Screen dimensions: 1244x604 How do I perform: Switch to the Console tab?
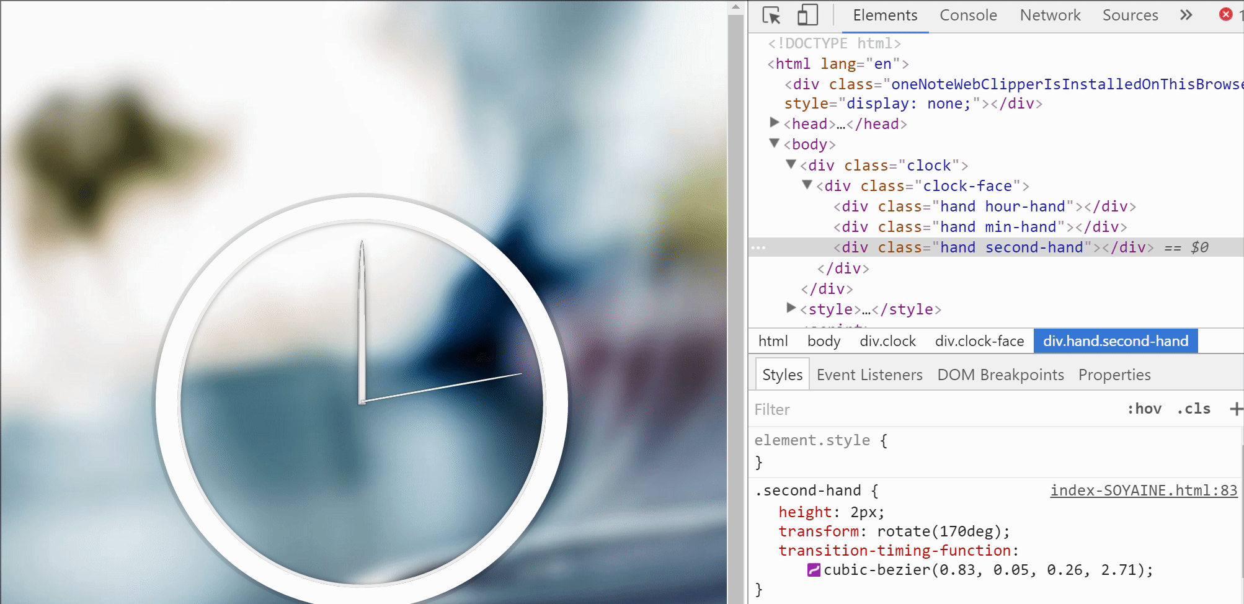point(968,16)
